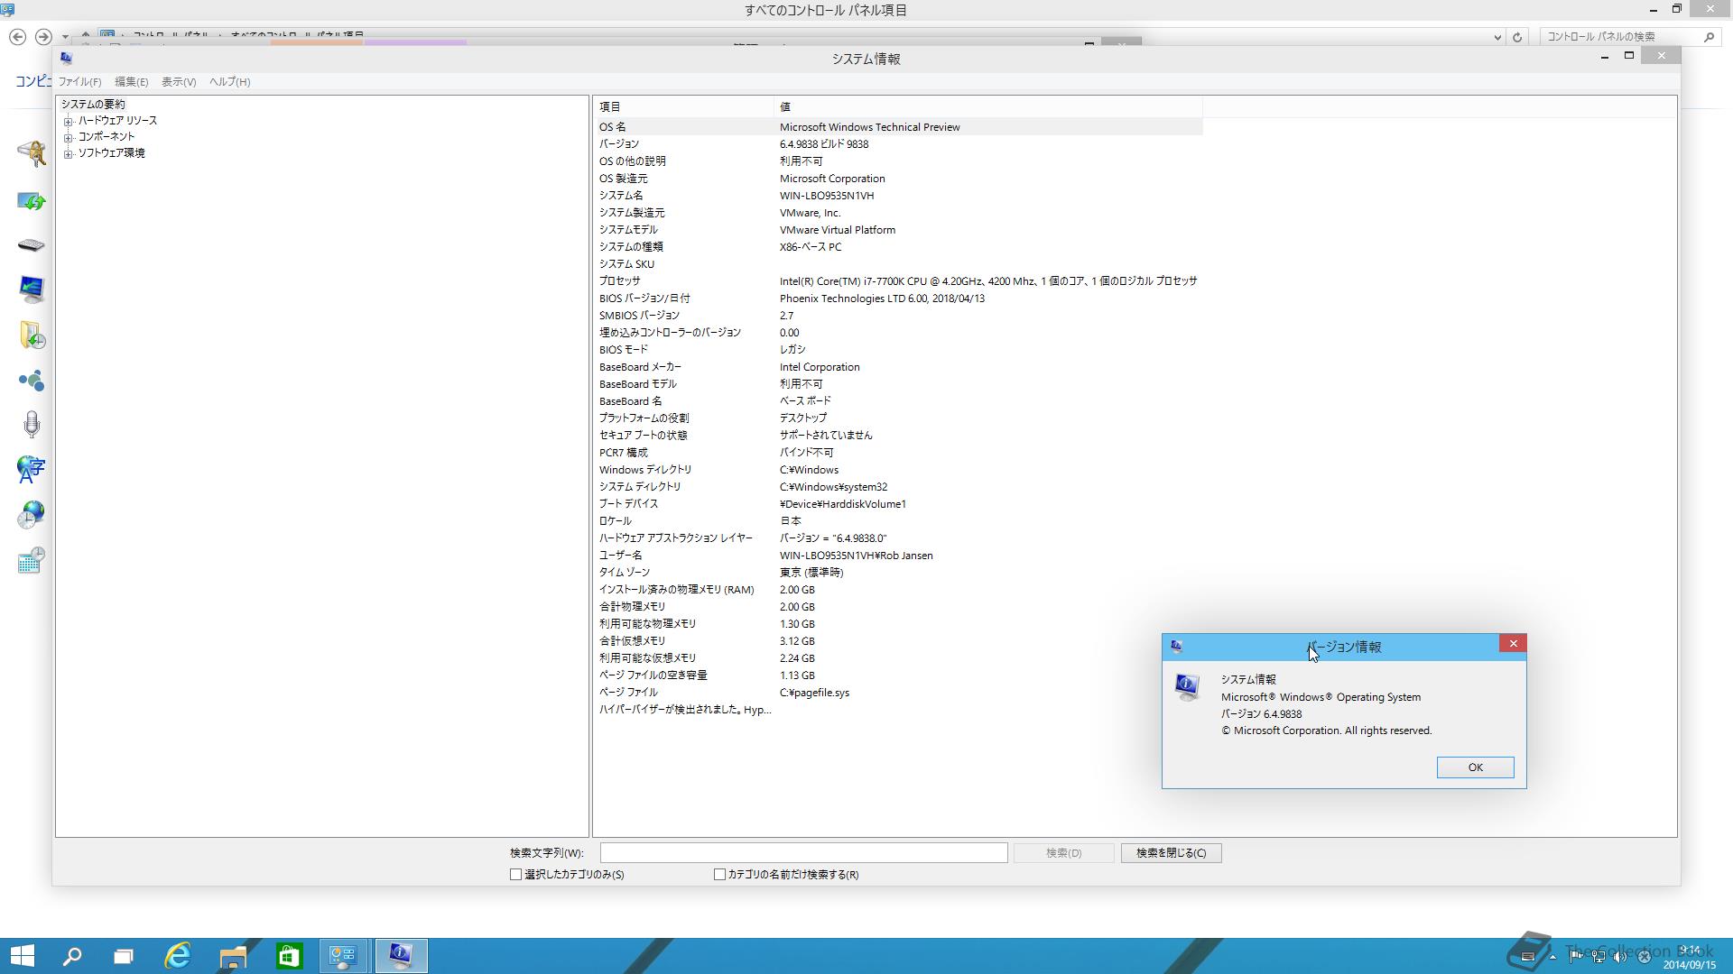The width and height of the screenshot is (1733, 974).
Task: Open the Language globe with A字 icon
Action: point(32,469)
